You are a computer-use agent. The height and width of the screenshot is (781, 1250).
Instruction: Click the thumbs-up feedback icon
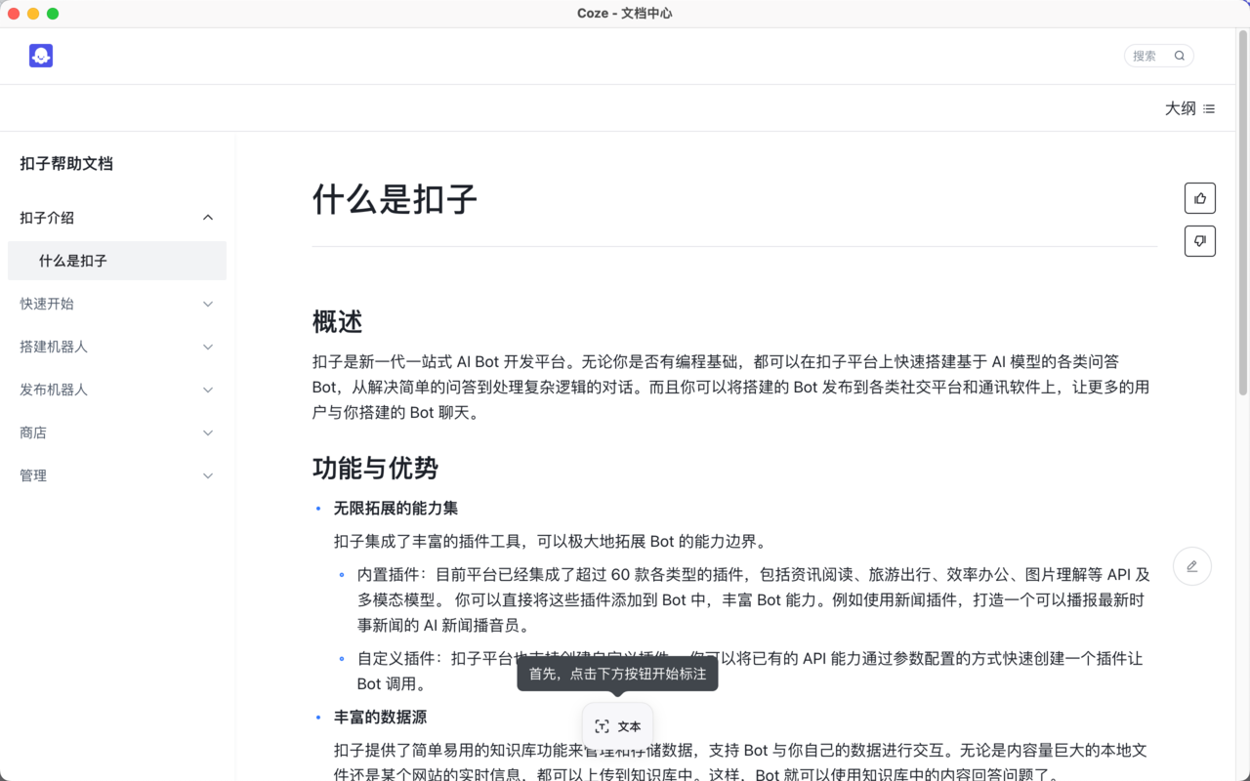pyautogui.click(x=1199, y=197)
